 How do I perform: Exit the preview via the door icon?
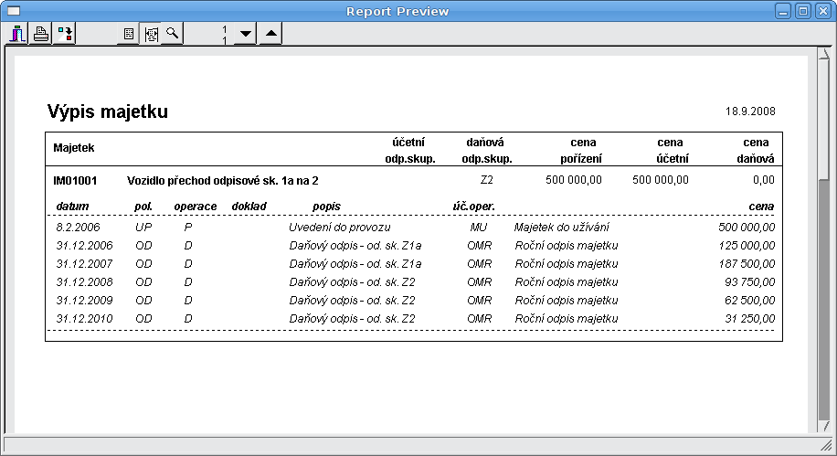pos(18,35)
